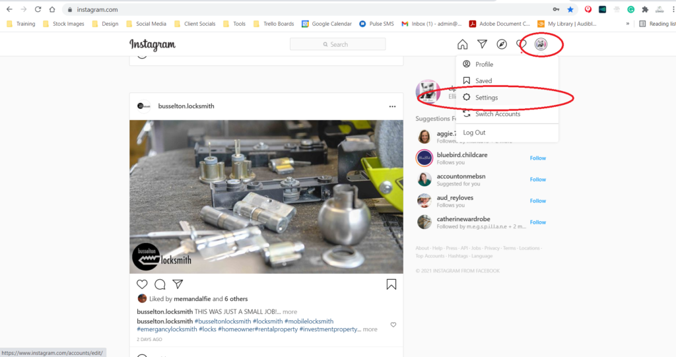The height and width of the screenshot is (357, 676).
Task: Click password key icon in address bar
Action: pos(556,9)
